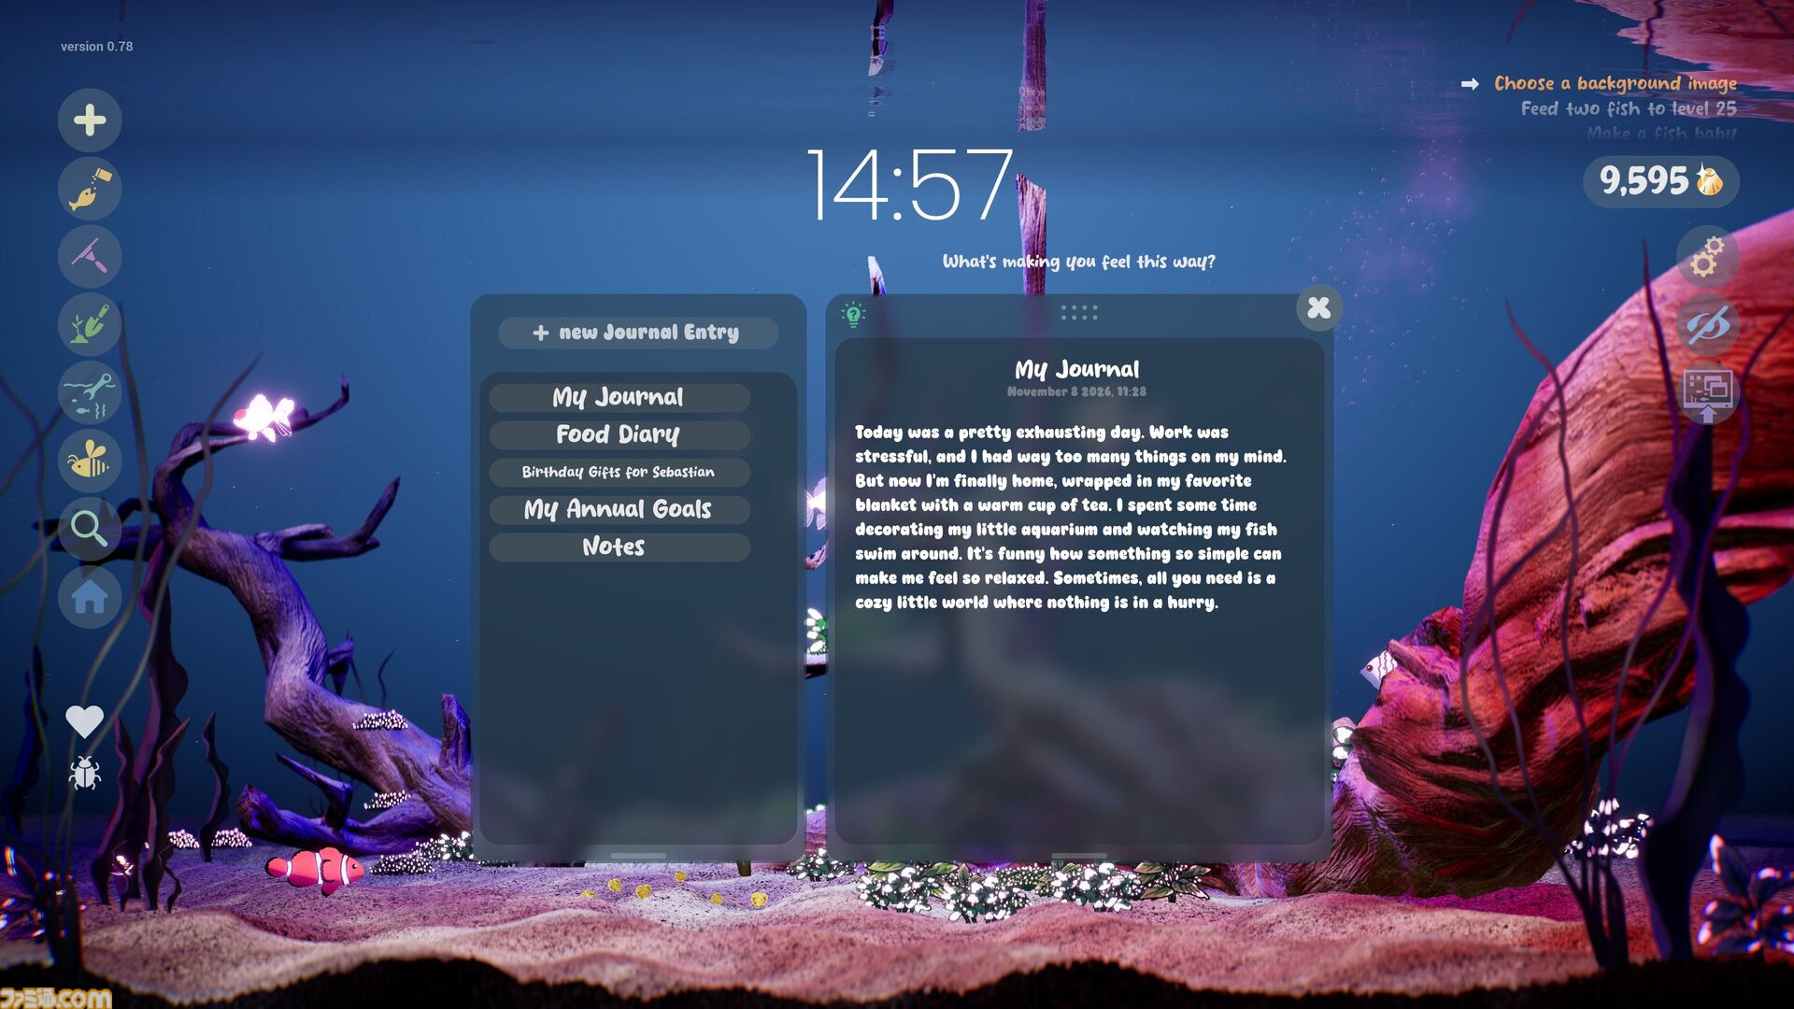Click the journal panel drag-handle dots

tap(1079, 312)
